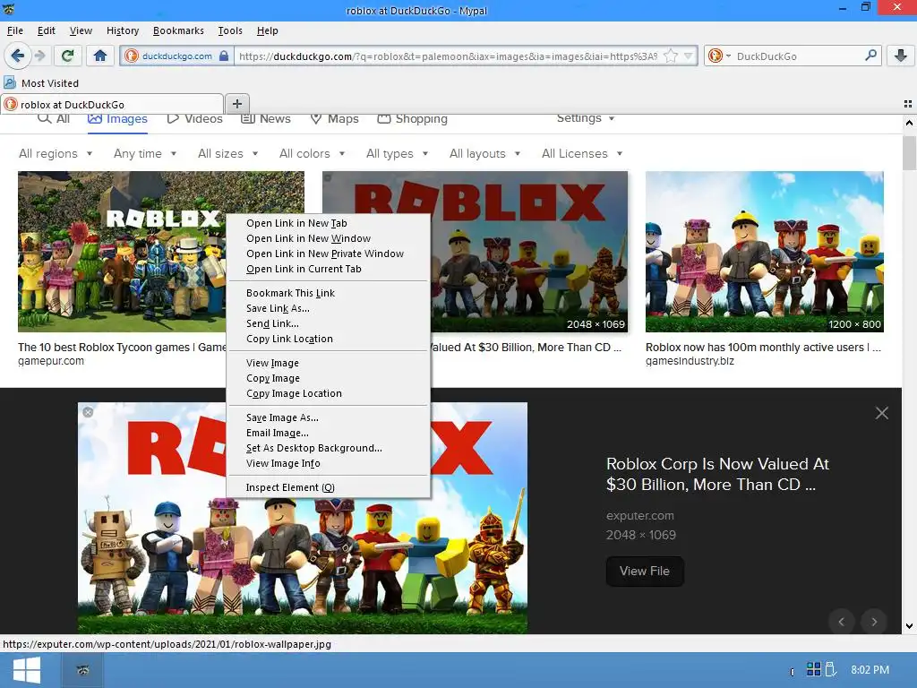Image resolution: width=917 pixels, height=688 pixels.
Task: Close the image detail panel with X
Action: click(x=882, y=413)
